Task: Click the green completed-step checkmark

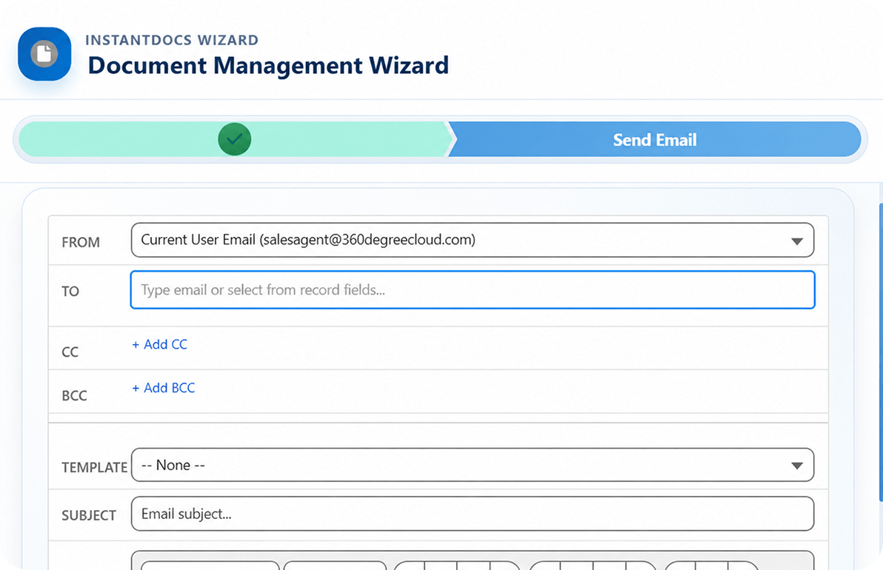Action: pyautogui.click(x=234, y=139)
